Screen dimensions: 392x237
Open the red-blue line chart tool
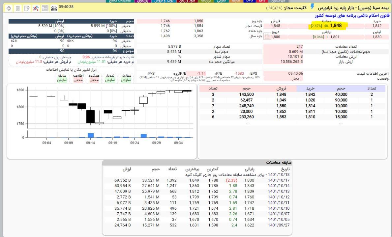point(36,7)
